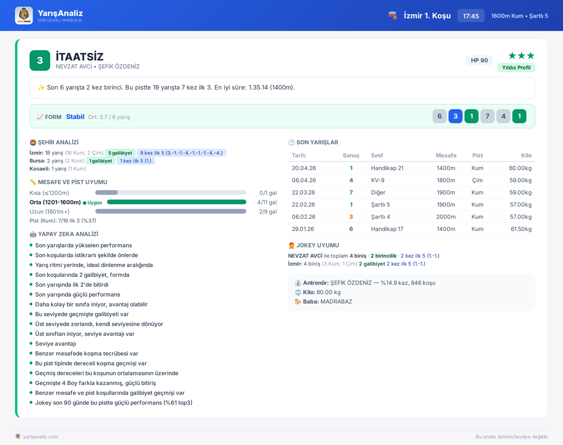The height and width of the screenshot is (445, 563).
Task: Select Şartlı 5 class cell
Action: pyautogui.click(x=380, y=204)
